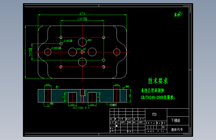Click the "ø12" diameter label

(78, 49)
